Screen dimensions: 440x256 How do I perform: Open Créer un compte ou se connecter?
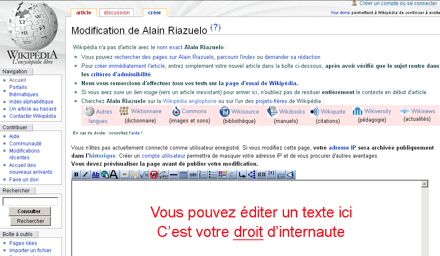[398, 3]
